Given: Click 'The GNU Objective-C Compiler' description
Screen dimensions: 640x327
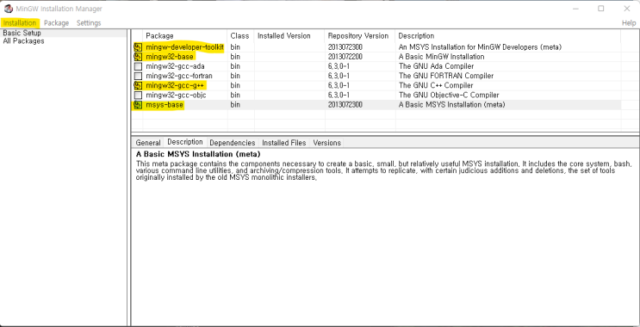Looking at the screenshot, I should (x=449, y=95).
